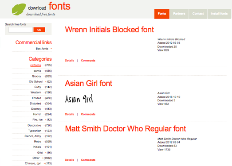Select the Other category
The height and width of the screenshot is (166, 232).
[x=36, y=158]
